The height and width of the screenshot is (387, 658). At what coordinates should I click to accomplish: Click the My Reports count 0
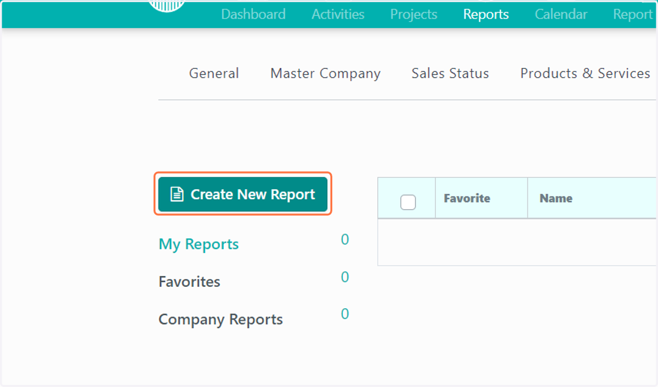345,240
